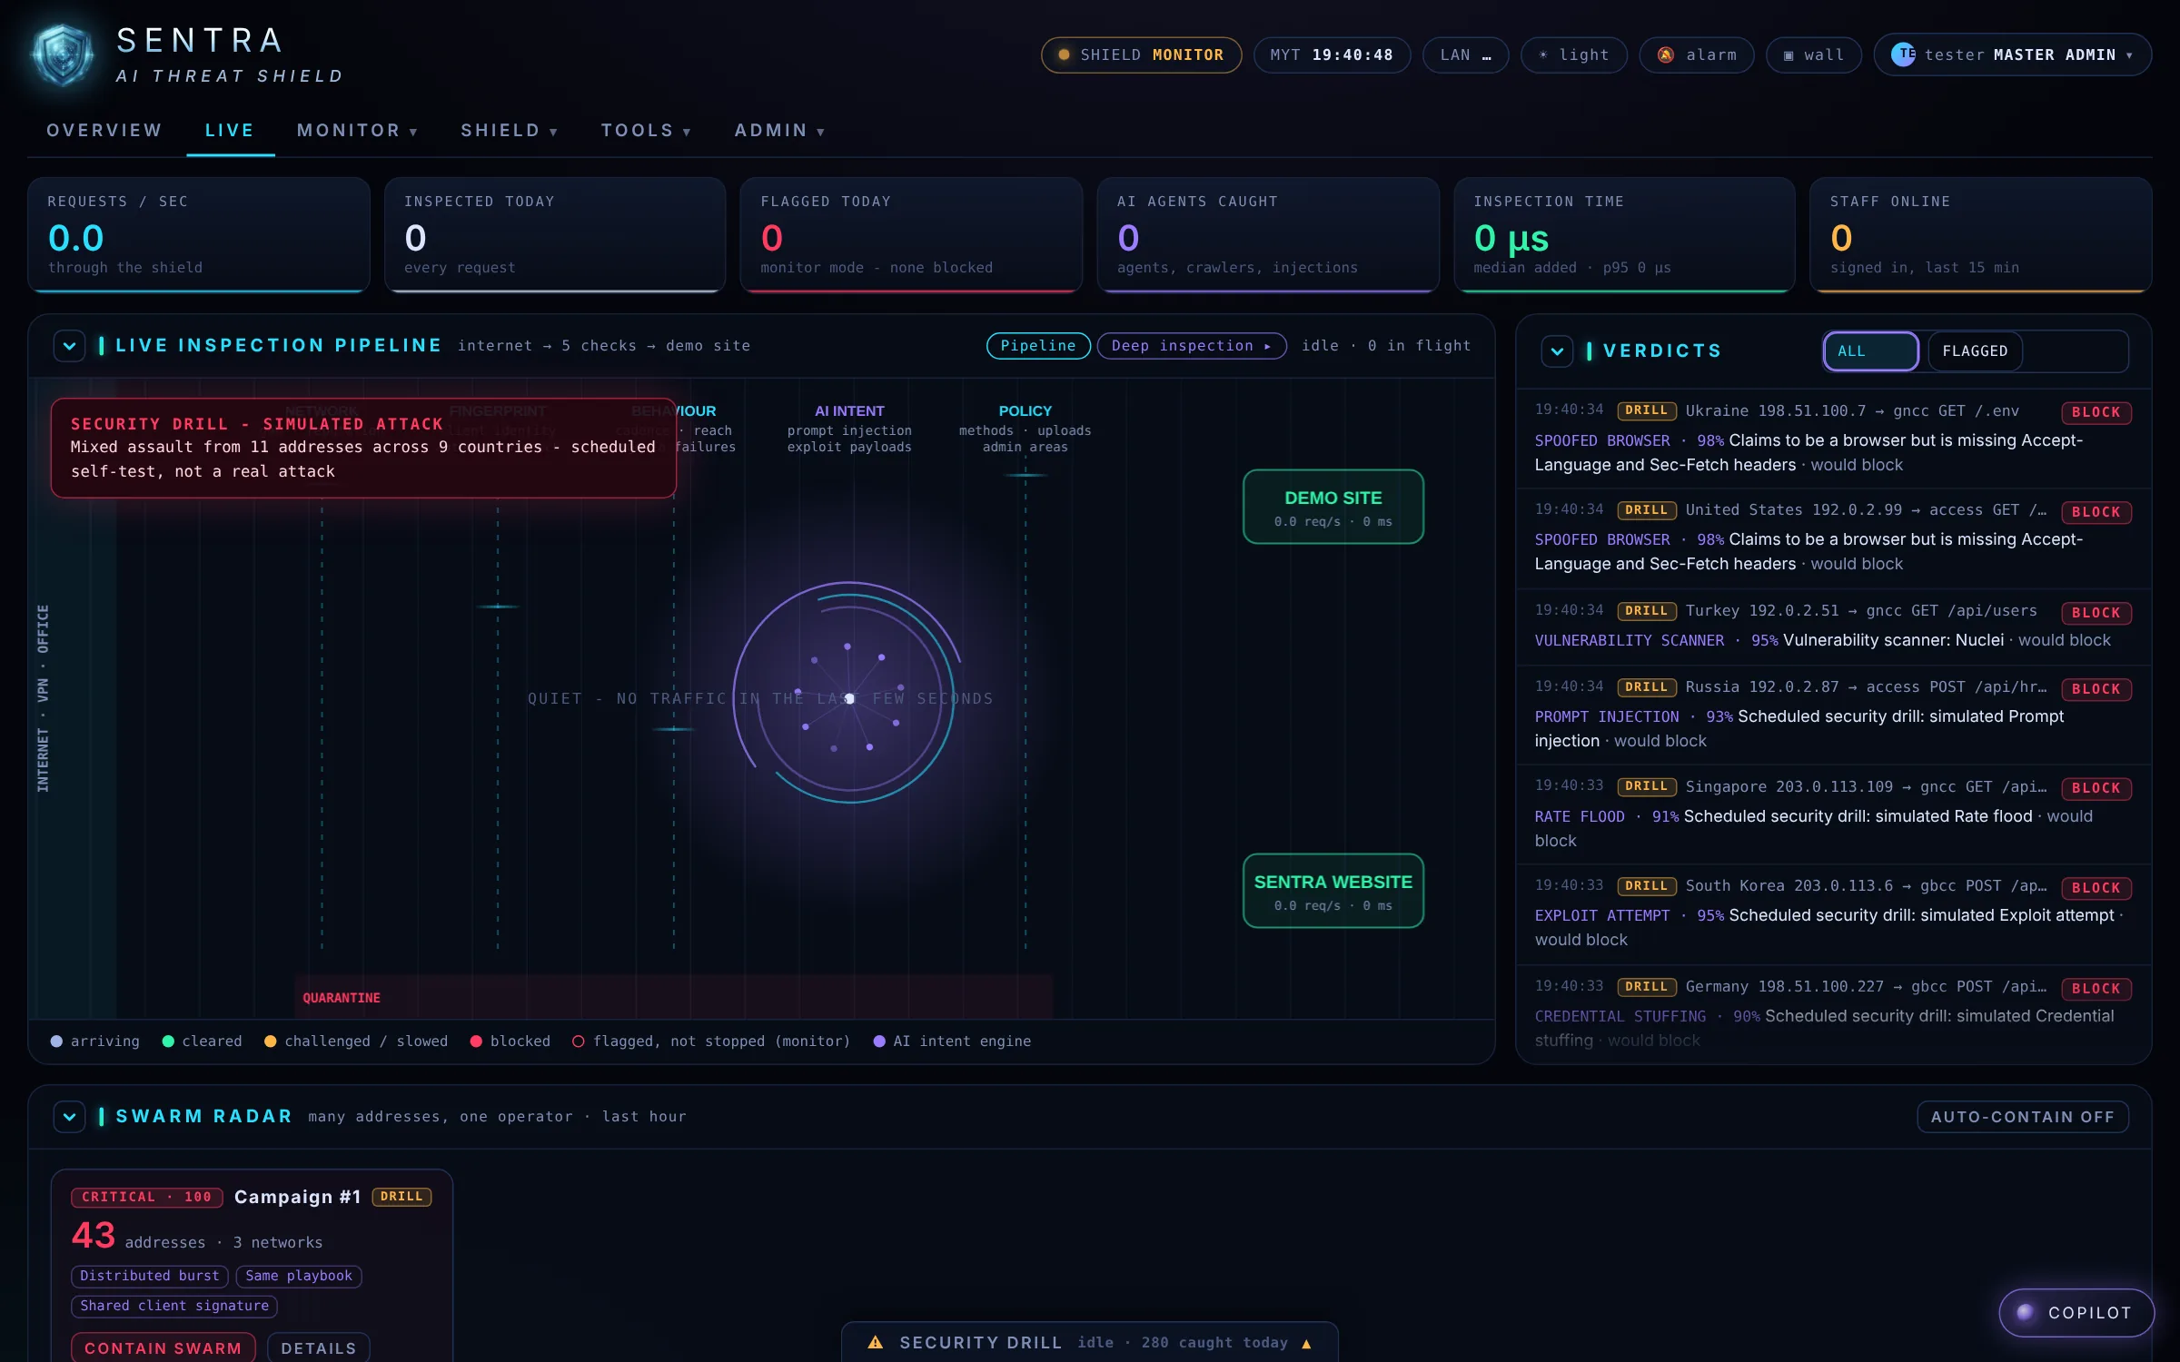Open the Shield dropdown menu
2180x1362 pixels.
point(510,131)
